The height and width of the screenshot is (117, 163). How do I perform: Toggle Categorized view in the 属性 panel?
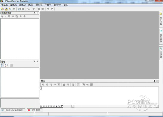(2, 65)
